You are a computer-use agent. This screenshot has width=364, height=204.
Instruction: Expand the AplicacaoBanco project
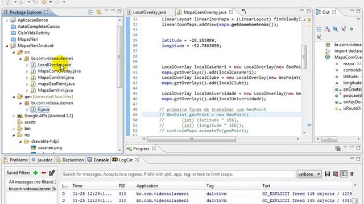click(x=7, y=20)
